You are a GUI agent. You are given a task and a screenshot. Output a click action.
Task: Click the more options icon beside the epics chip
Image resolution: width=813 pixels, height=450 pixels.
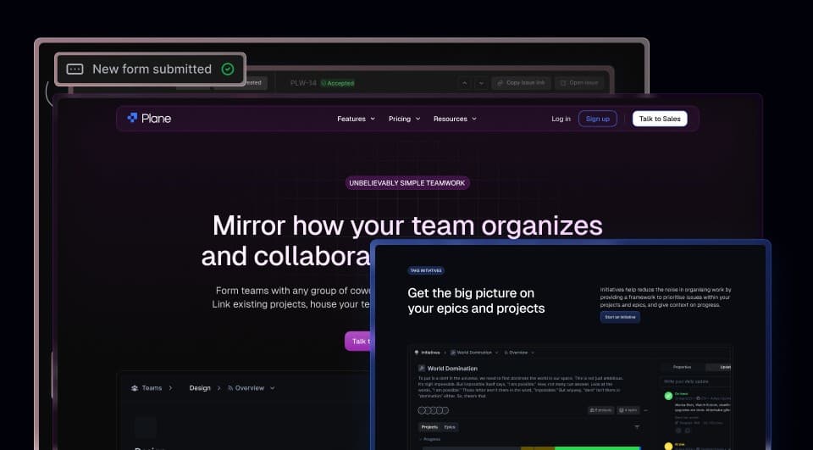[645, 410]
